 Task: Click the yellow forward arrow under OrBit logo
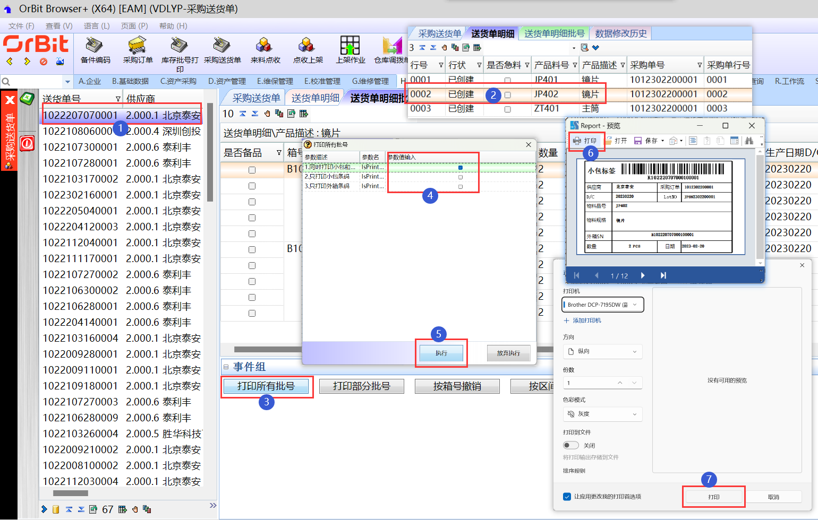pos(27,62)
